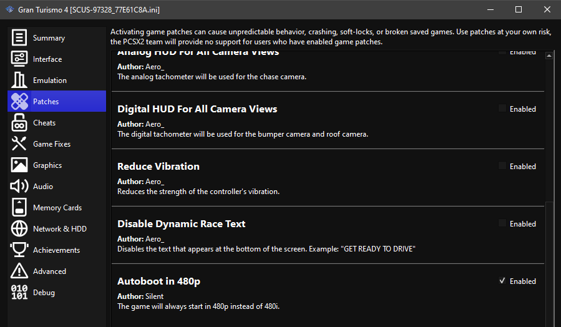Click the Cheats sidebar icon
Image resolution: width=561 pixels, height=327 pixels.
click(19, 122)
